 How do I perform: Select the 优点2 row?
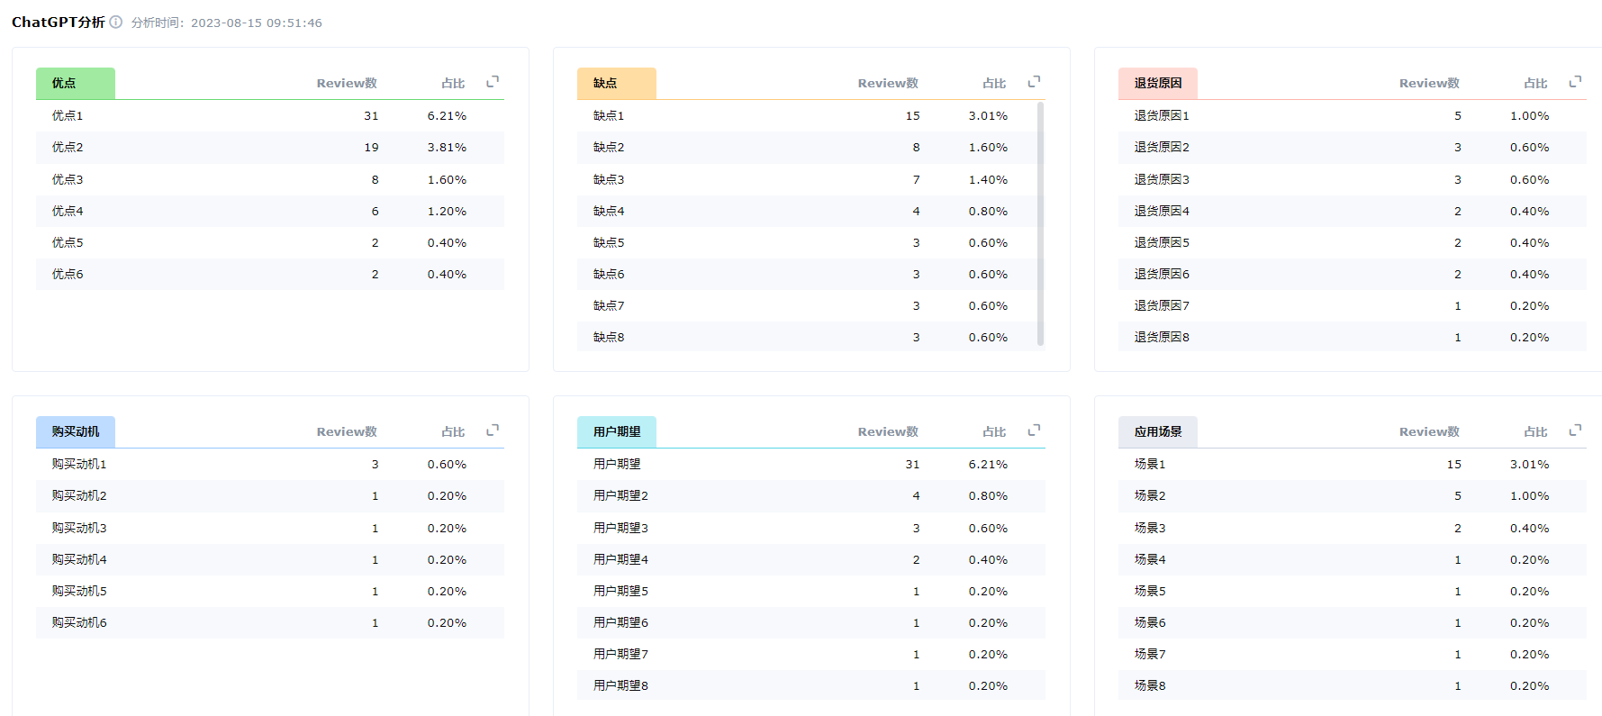[x=270, y=147]
